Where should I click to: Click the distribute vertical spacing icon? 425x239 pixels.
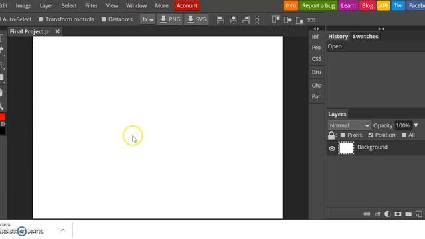click(257, 20)
